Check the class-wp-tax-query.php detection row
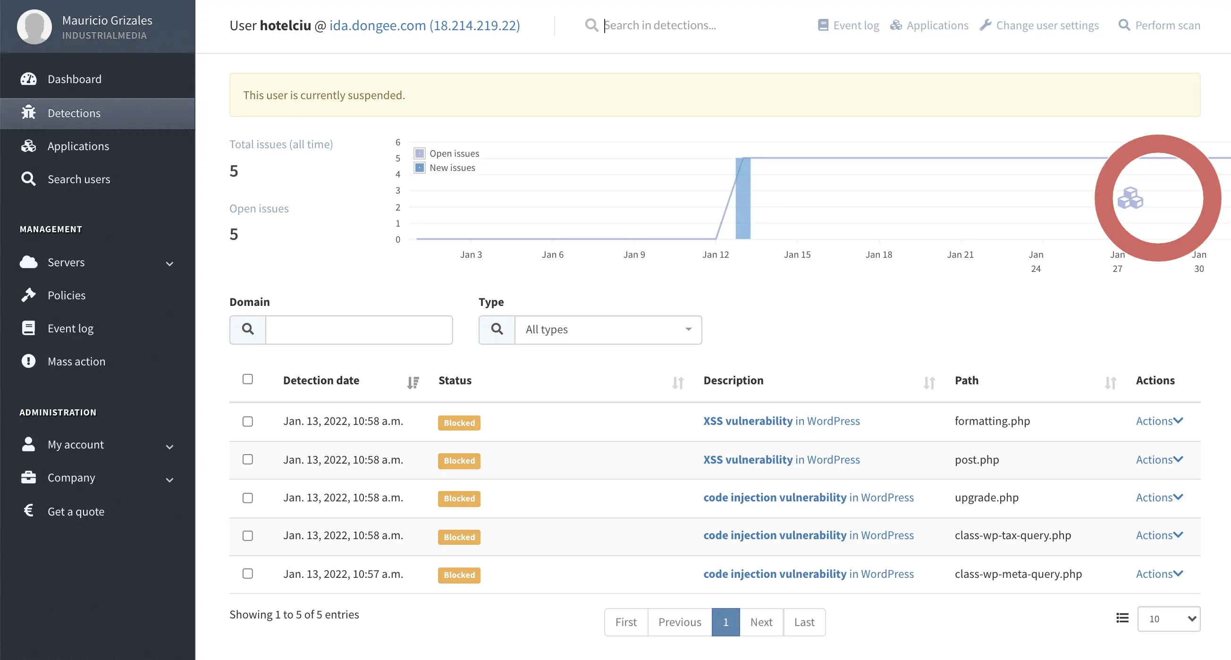 [247, 536]
